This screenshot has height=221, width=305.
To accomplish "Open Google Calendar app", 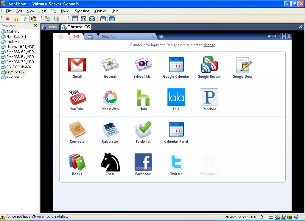I will click(x=176, y=65).
